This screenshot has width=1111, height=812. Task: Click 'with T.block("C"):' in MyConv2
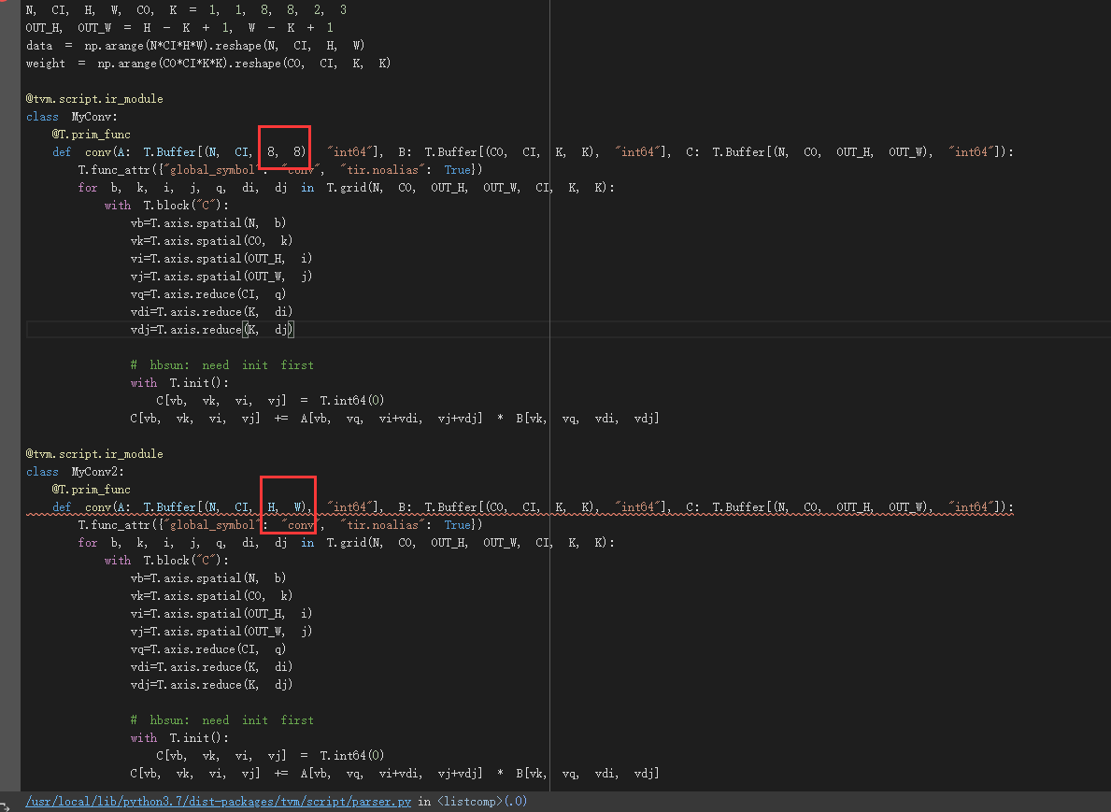coord(166,560)
